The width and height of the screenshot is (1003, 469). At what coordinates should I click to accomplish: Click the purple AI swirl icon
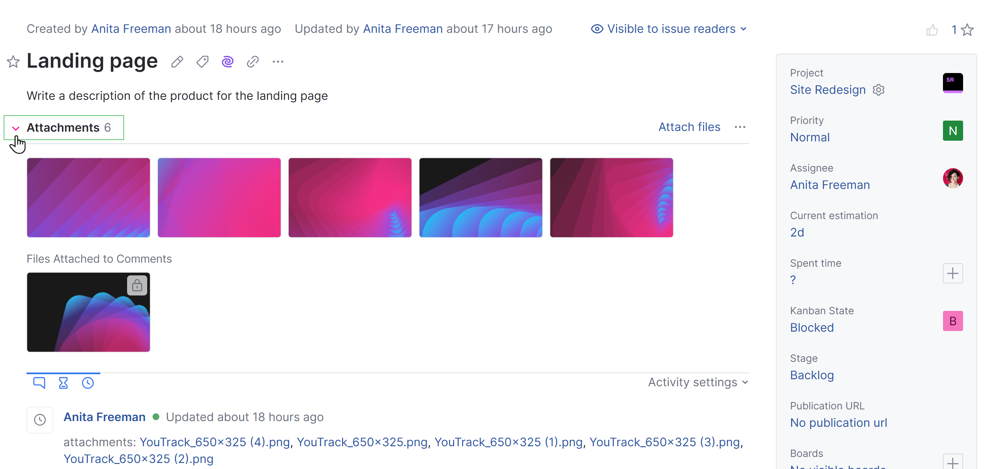227,62
